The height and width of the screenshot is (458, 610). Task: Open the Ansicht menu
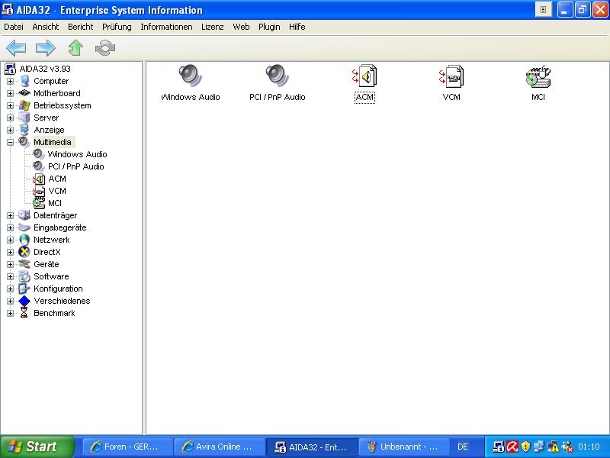tap(46, 27)
